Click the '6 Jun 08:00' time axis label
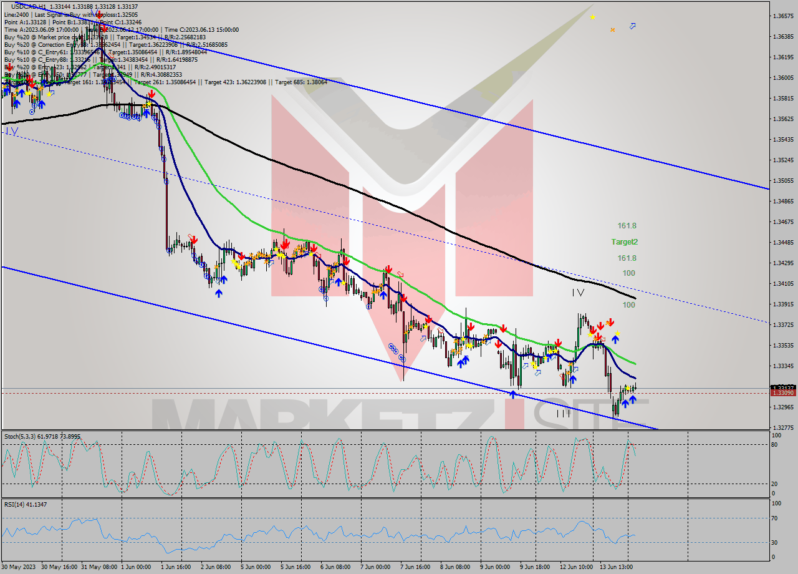Screen dimensions: 798x574 click(x=336, y=567)
